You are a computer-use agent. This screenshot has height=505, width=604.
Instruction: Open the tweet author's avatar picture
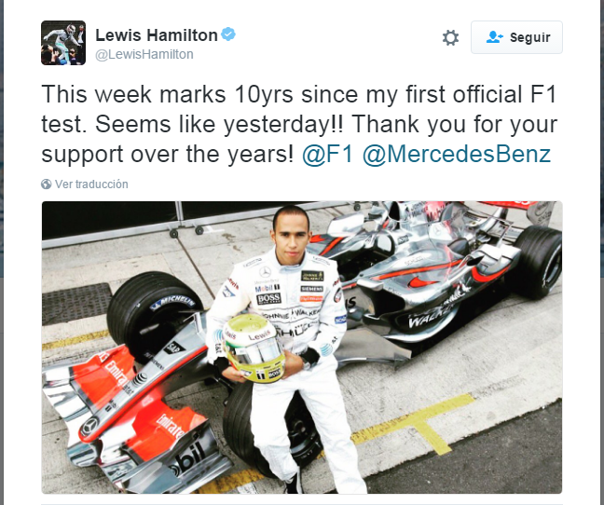[63, 43]
